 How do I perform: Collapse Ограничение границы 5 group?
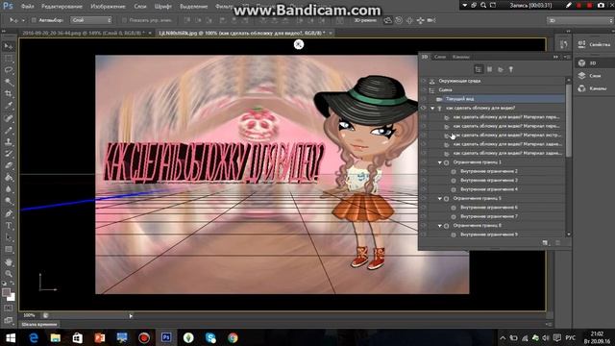[440, 198]
